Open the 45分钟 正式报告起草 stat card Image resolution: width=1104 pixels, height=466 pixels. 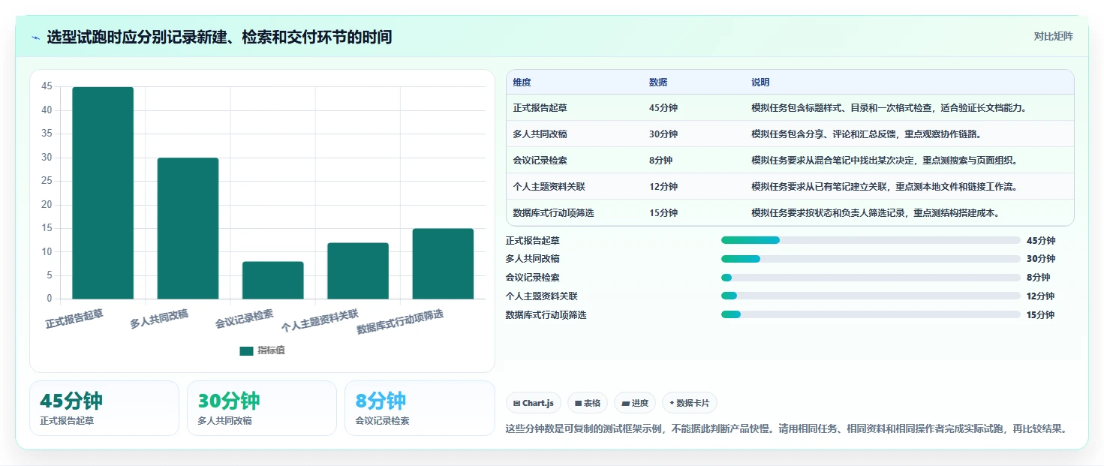tap(104, 408)
